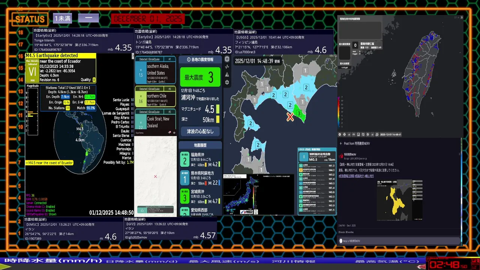This screenshot has height=270, width=480.
Task: Go back using the arrow beside Post from 特務機関NERV
Action: [341, 143]
